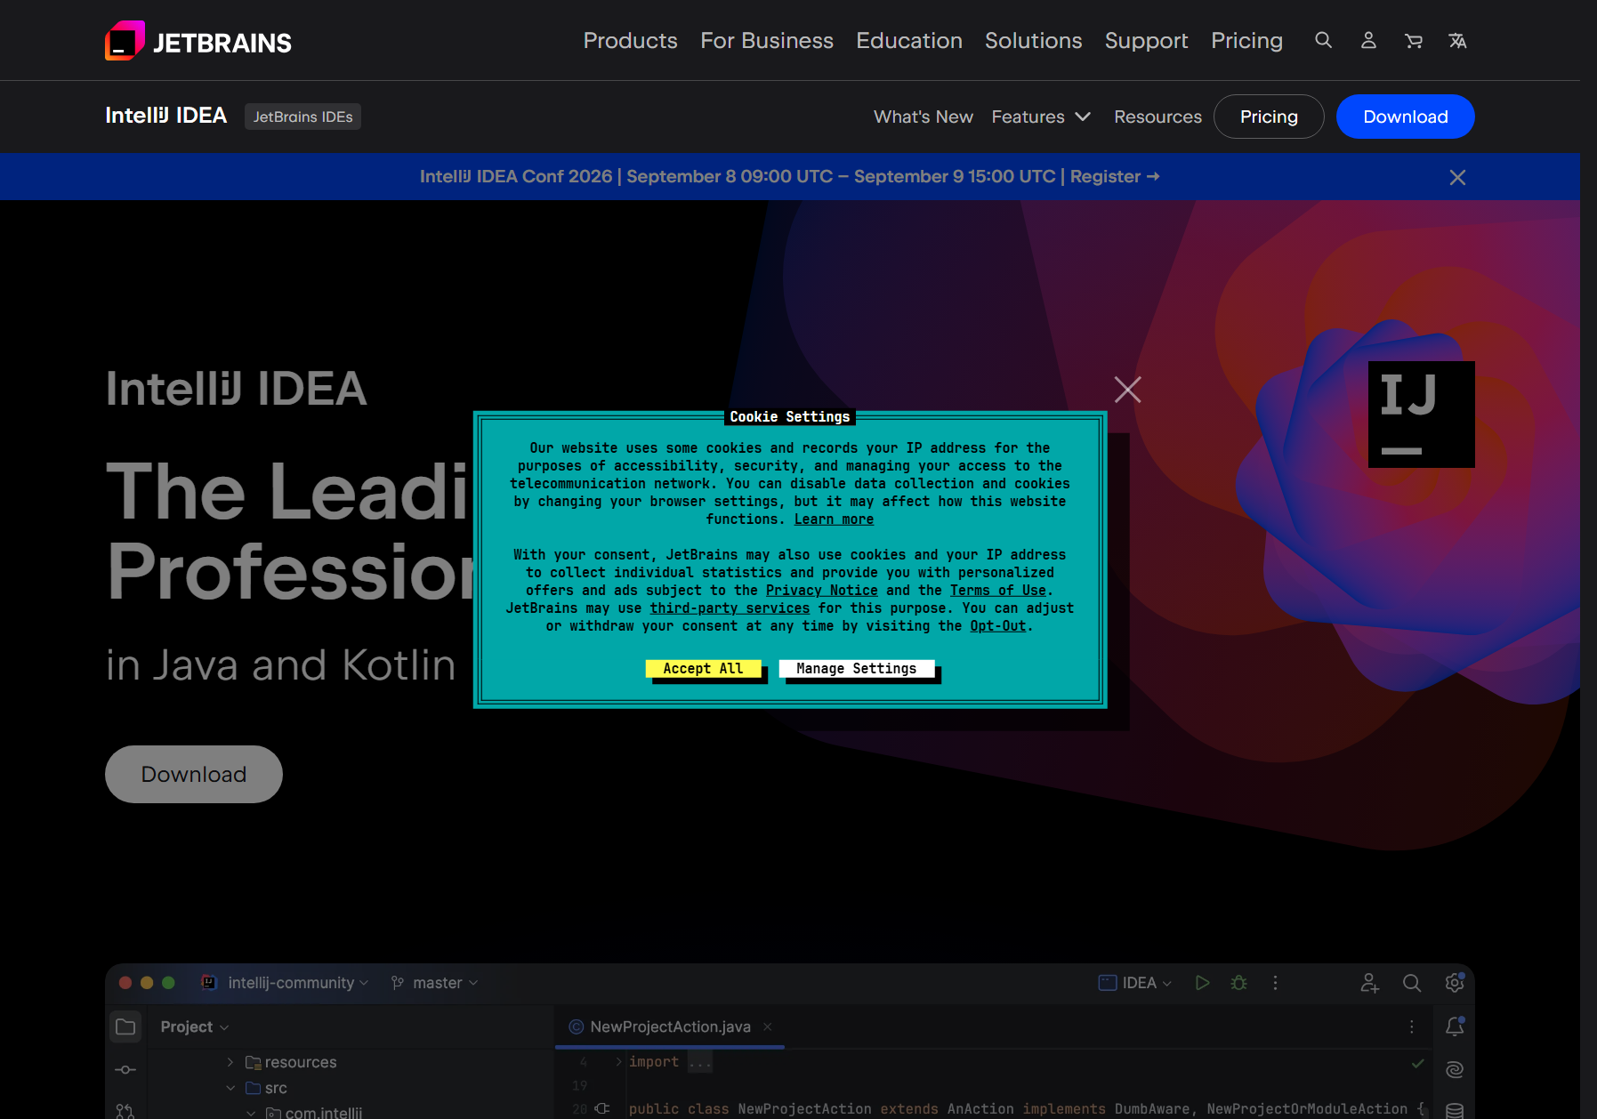Screen dimensions: 1597x1119
Task: Open the IDE toolbar vertical dots menu
Action: pos(1275,983)
